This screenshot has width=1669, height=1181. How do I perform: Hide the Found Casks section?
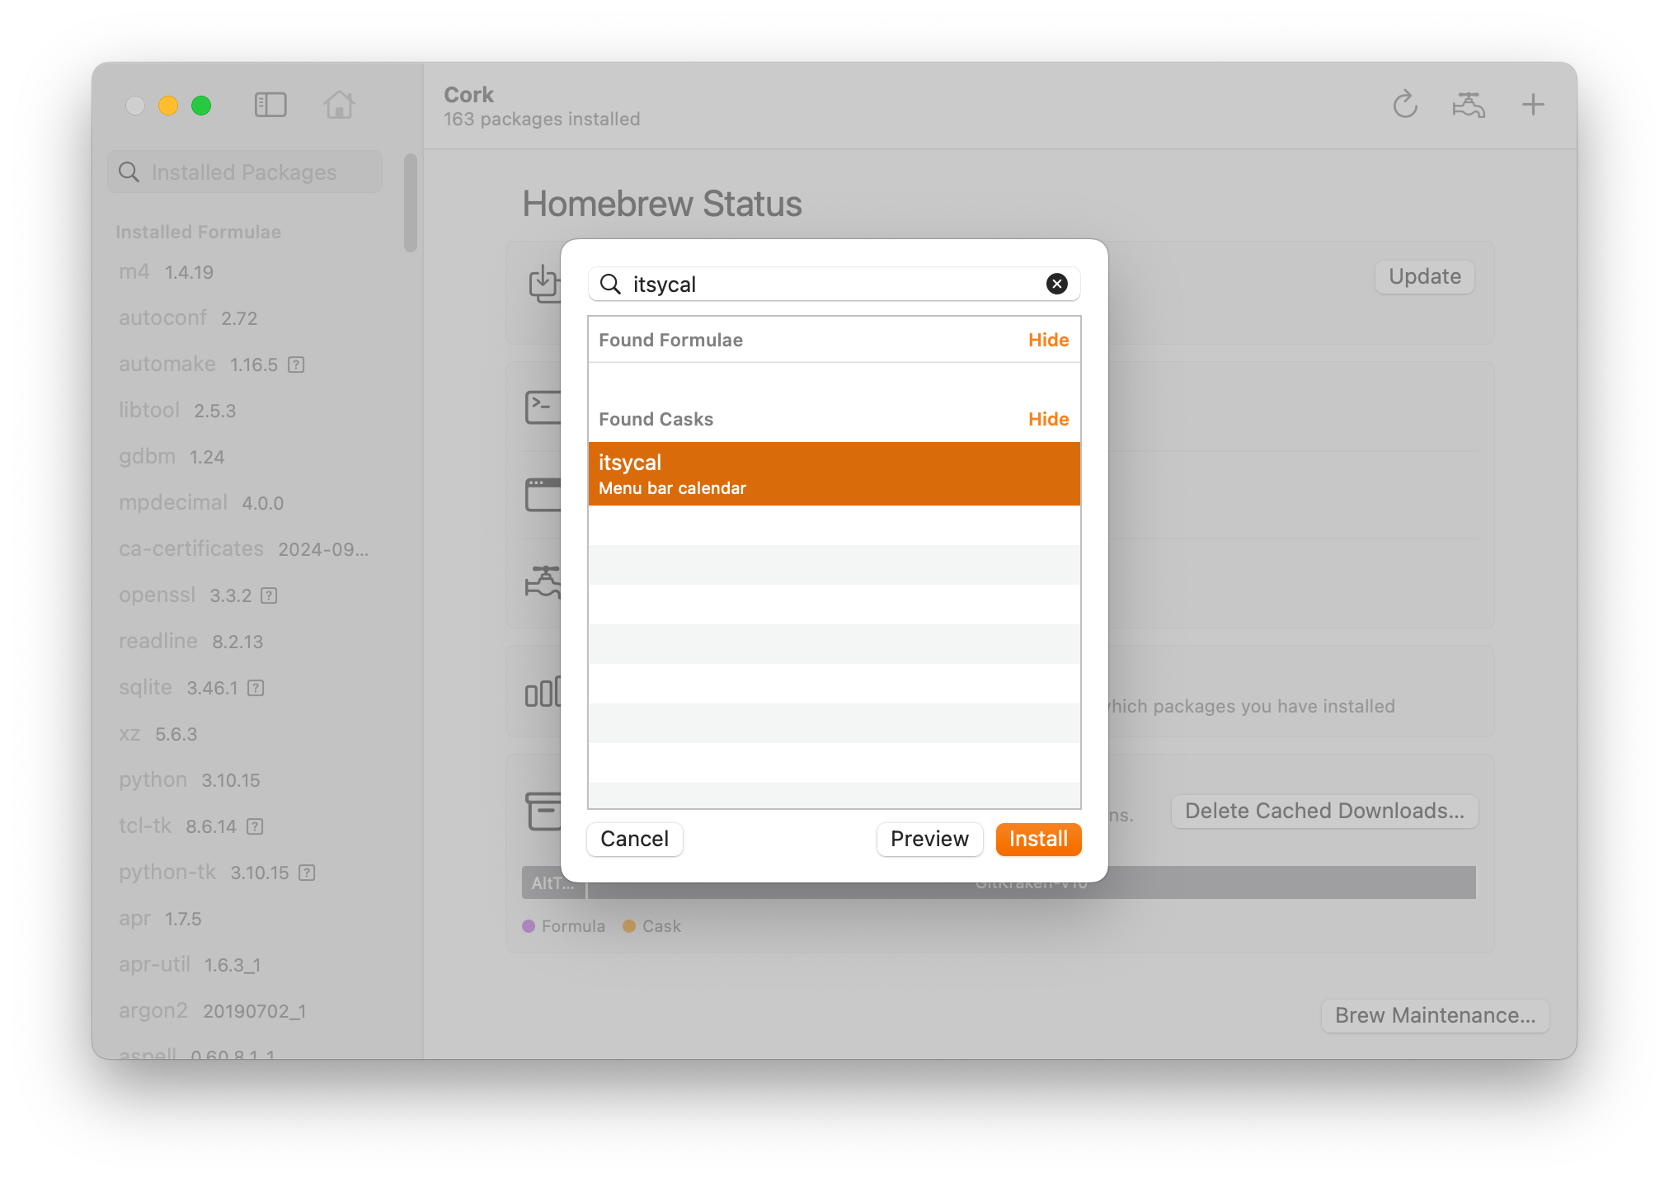(x=1048, y=419)
